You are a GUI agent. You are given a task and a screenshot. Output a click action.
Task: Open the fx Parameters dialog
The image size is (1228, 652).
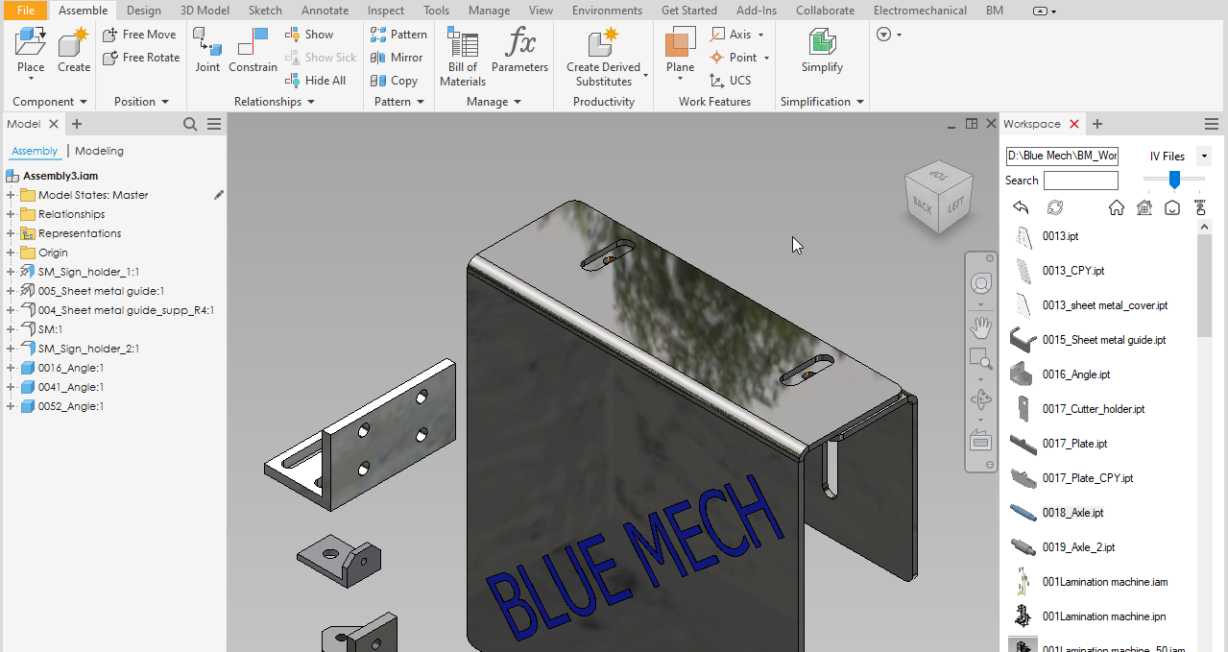[x=519, y=51]
